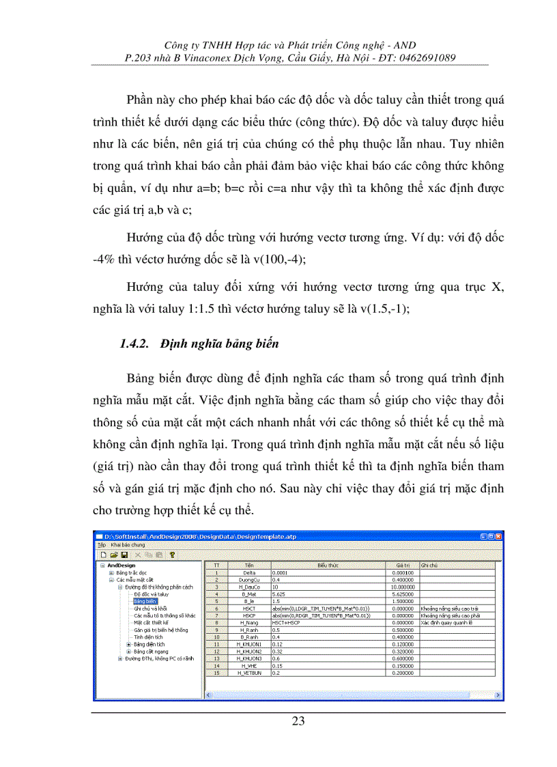Viewport: 557px width, 767px height.
Task: Select the Delta row in the variable table
Action: (x=248, y=572)
